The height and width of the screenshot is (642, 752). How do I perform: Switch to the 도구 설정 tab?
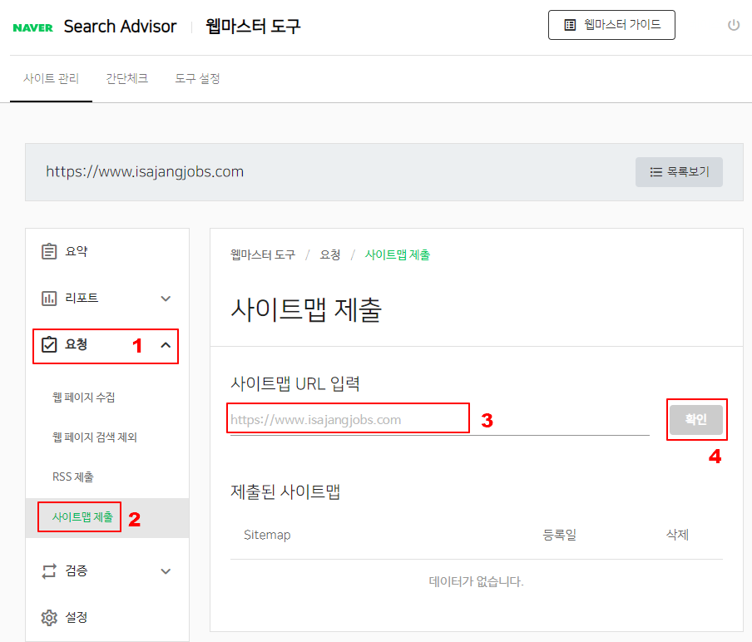coord(197,79)
